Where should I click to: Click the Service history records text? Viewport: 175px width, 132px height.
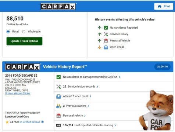82,87
